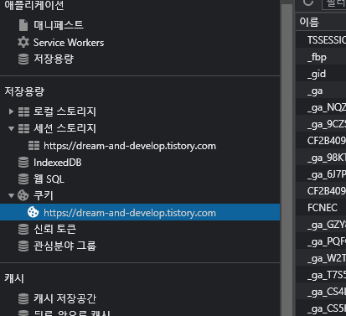Select 세션 스토리지 label
This screenshot has width=346, height=316.
pos(65,128)
